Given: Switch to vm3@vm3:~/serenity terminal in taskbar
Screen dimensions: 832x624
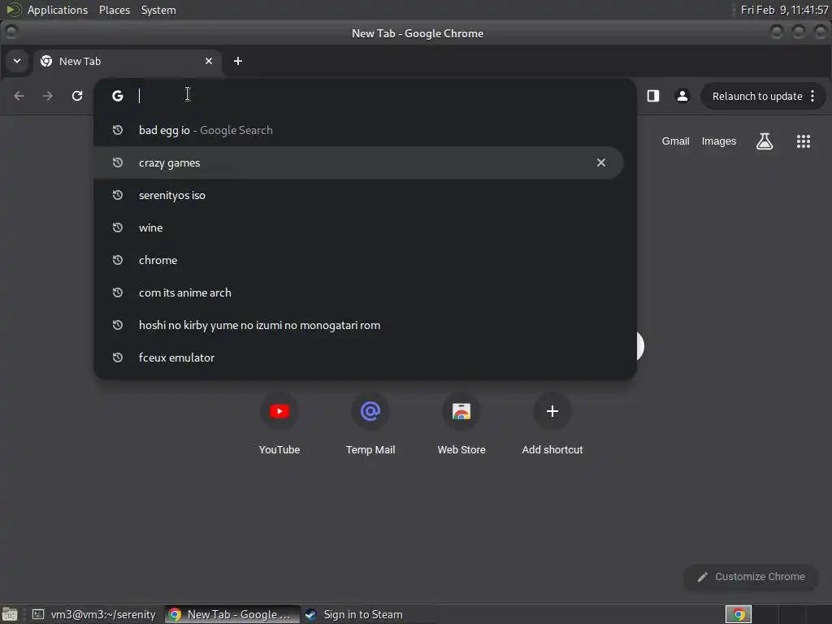Looking at the screenshot, I should 94,614.
